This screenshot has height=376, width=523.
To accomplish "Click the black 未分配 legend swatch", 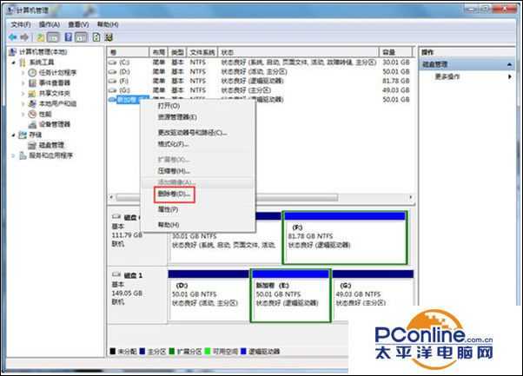I will (x=113, y=351).
